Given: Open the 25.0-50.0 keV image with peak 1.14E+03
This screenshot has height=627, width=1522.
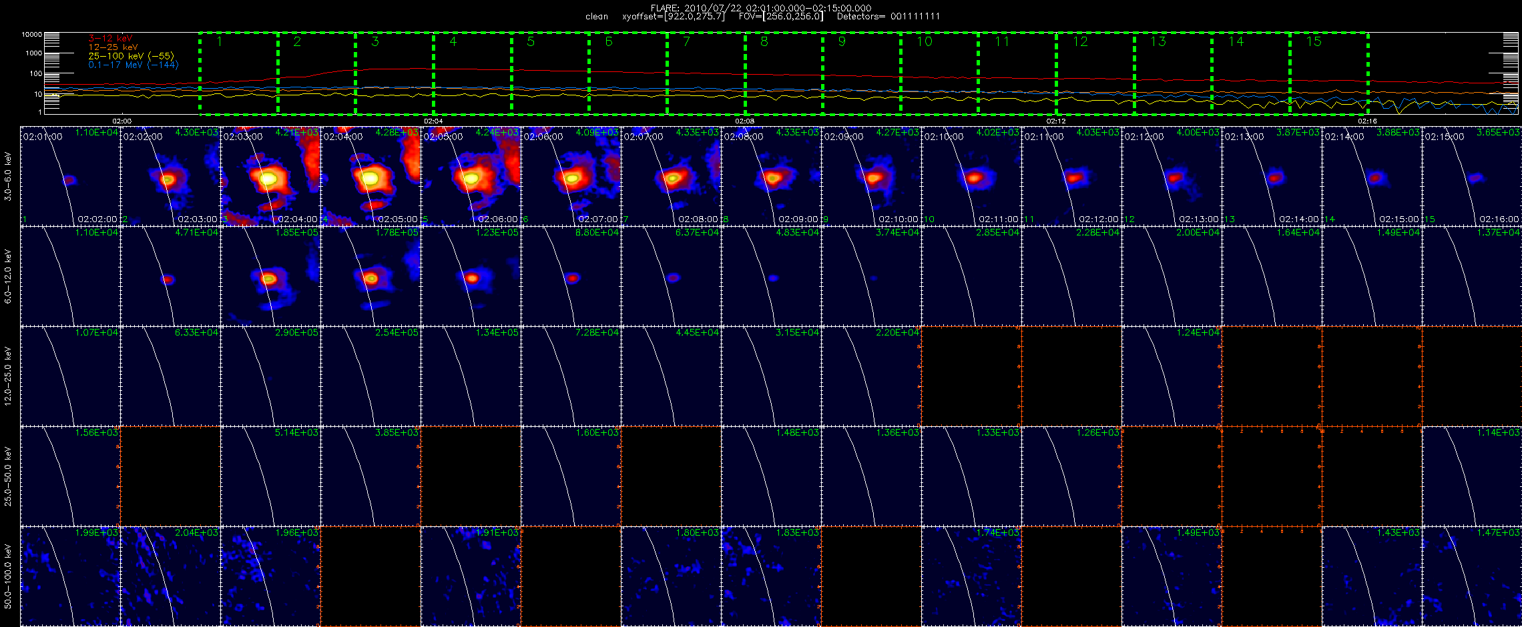Looking at the screenshot, I should 1472,476.
